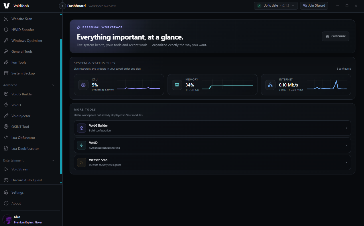Click the Memory usage graph
The width and height of the screenshot is (364, 226).
(228, 85)
